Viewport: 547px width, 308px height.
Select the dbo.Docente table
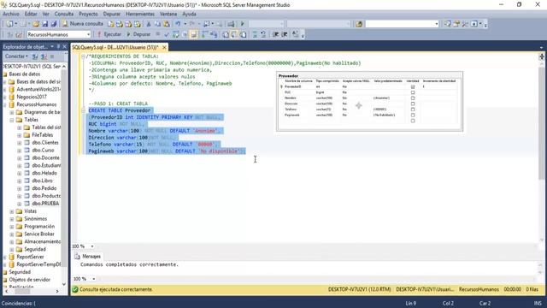coord(45,157)
